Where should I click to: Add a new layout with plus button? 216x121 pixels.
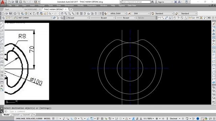point(34,115)
